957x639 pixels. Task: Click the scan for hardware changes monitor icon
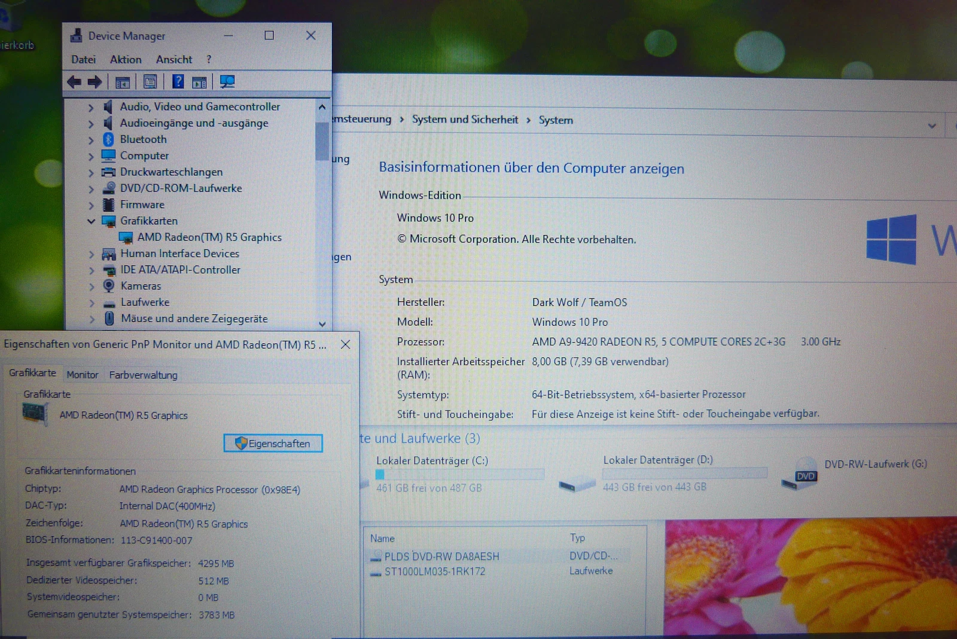(x=227, y=82)
